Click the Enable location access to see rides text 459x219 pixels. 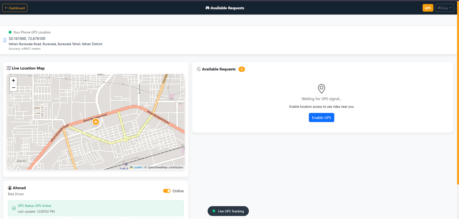(321, 106)
